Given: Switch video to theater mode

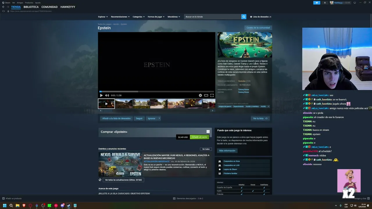Looking at the screenshot, I should point(206,95).
